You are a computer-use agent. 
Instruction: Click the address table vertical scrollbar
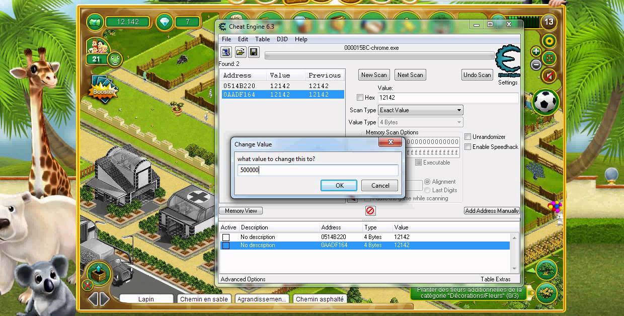pos(515,252)
